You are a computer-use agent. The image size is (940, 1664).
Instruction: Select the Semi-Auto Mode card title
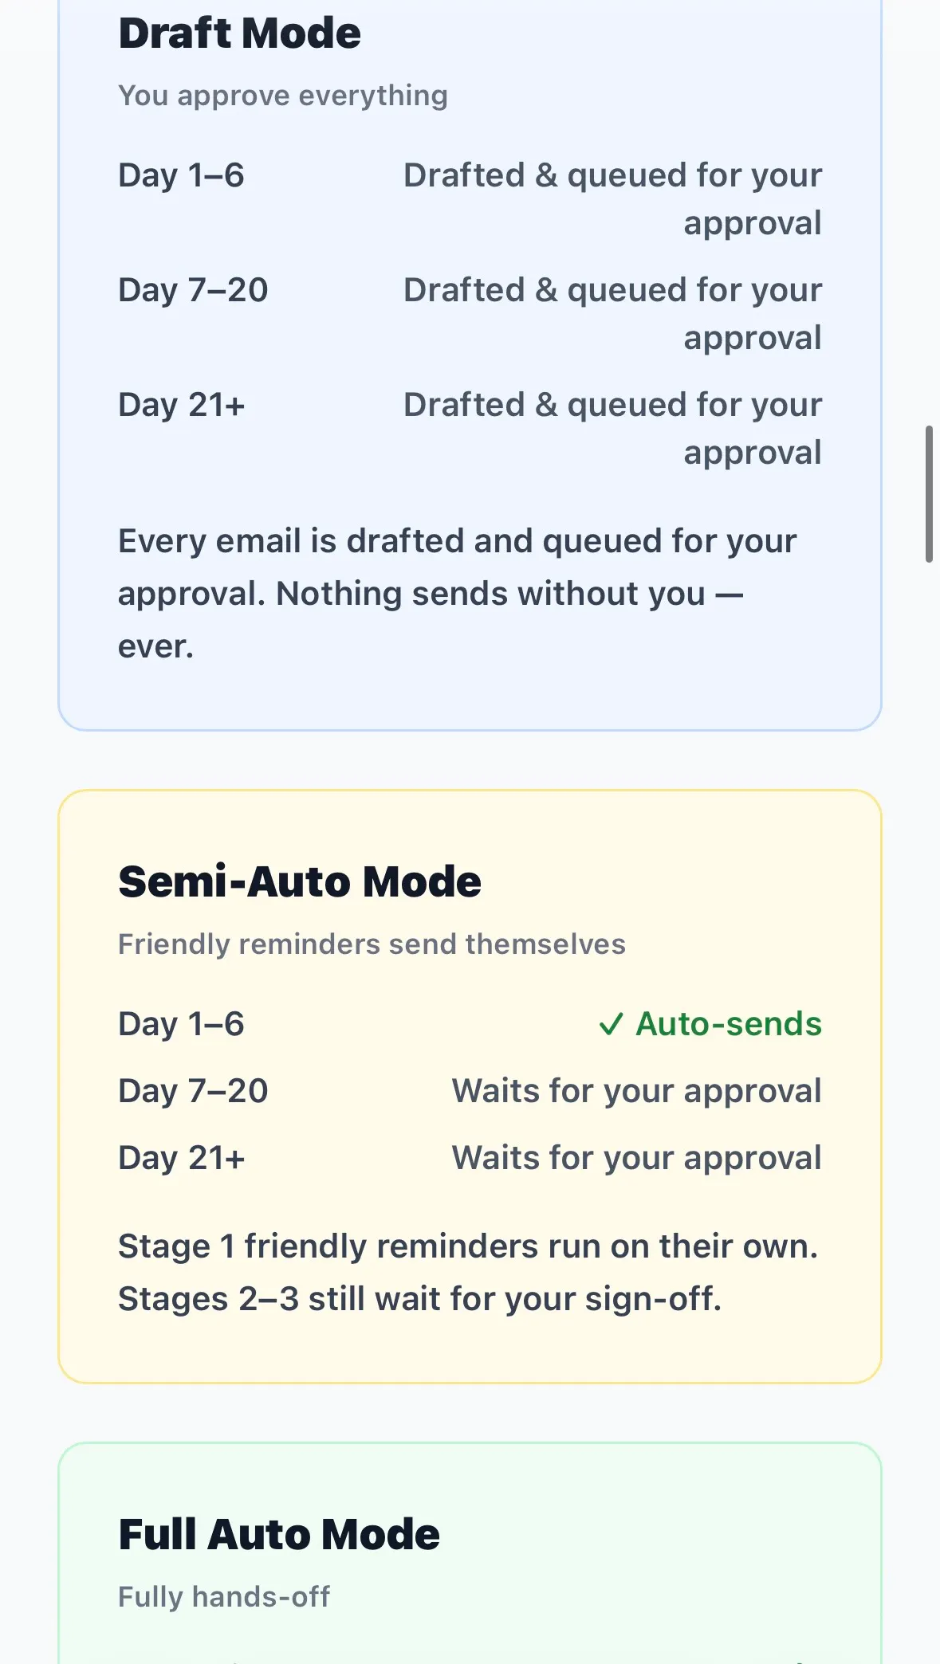(x=300, y=881)
